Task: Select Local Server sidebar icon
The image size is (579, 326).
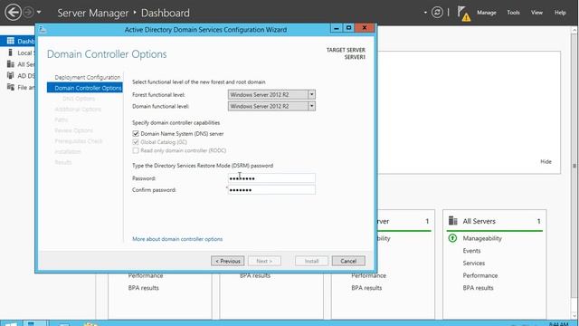Action: [10, 53]
